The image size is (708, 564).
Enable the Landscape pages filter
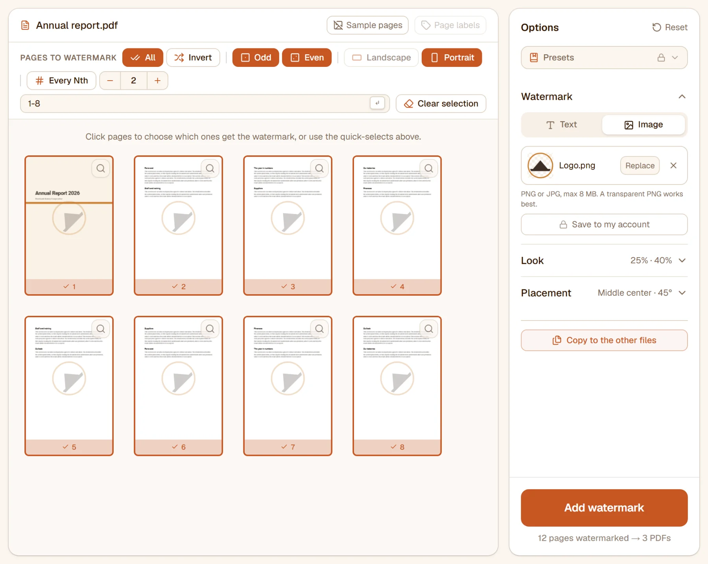click(x=381, y=58)
